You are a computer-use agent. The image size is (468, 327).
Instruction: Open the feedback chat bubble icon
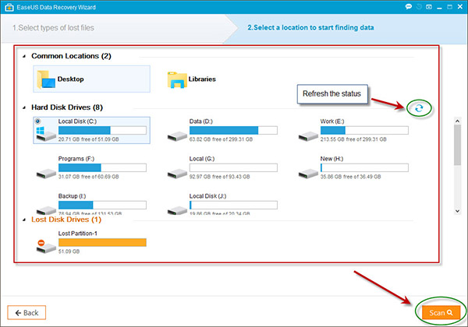(409, 7)
